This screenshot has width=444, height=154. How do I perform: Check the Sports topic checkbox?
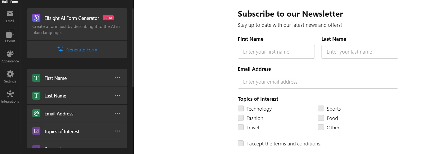click(321, 108)
